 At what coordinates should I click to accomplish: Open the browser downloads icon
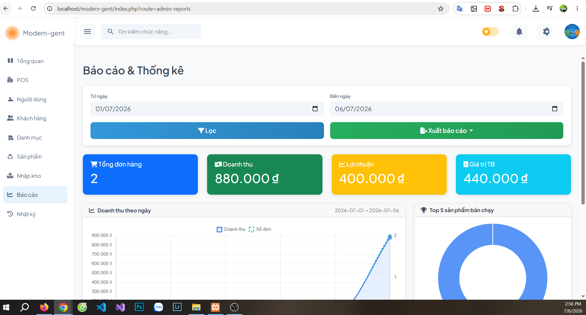(536, 9)
